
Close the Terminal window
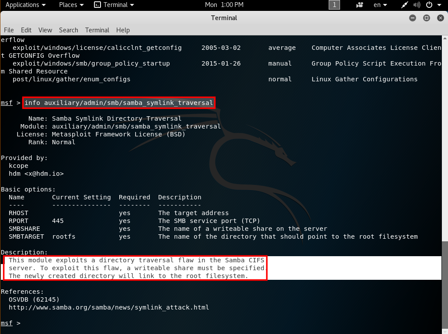coord(440,18)
